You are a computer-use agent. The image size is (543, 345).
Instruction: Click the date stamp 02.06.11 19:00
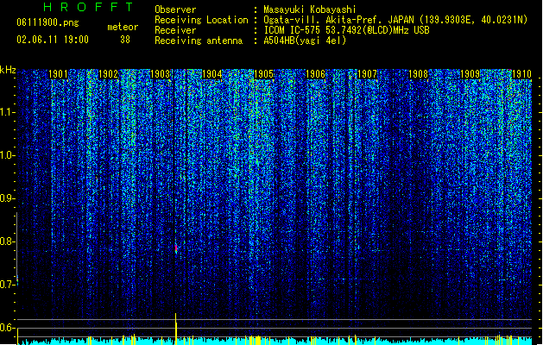(53, 40)
